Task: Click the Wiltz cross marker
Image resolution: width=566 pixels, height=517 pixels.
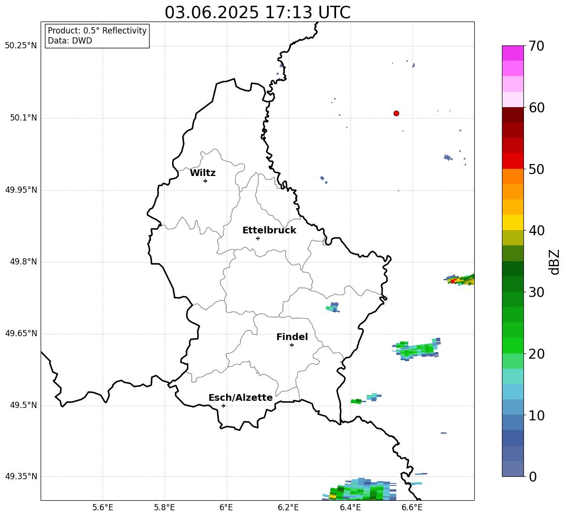Action: [x=206, y=181]
